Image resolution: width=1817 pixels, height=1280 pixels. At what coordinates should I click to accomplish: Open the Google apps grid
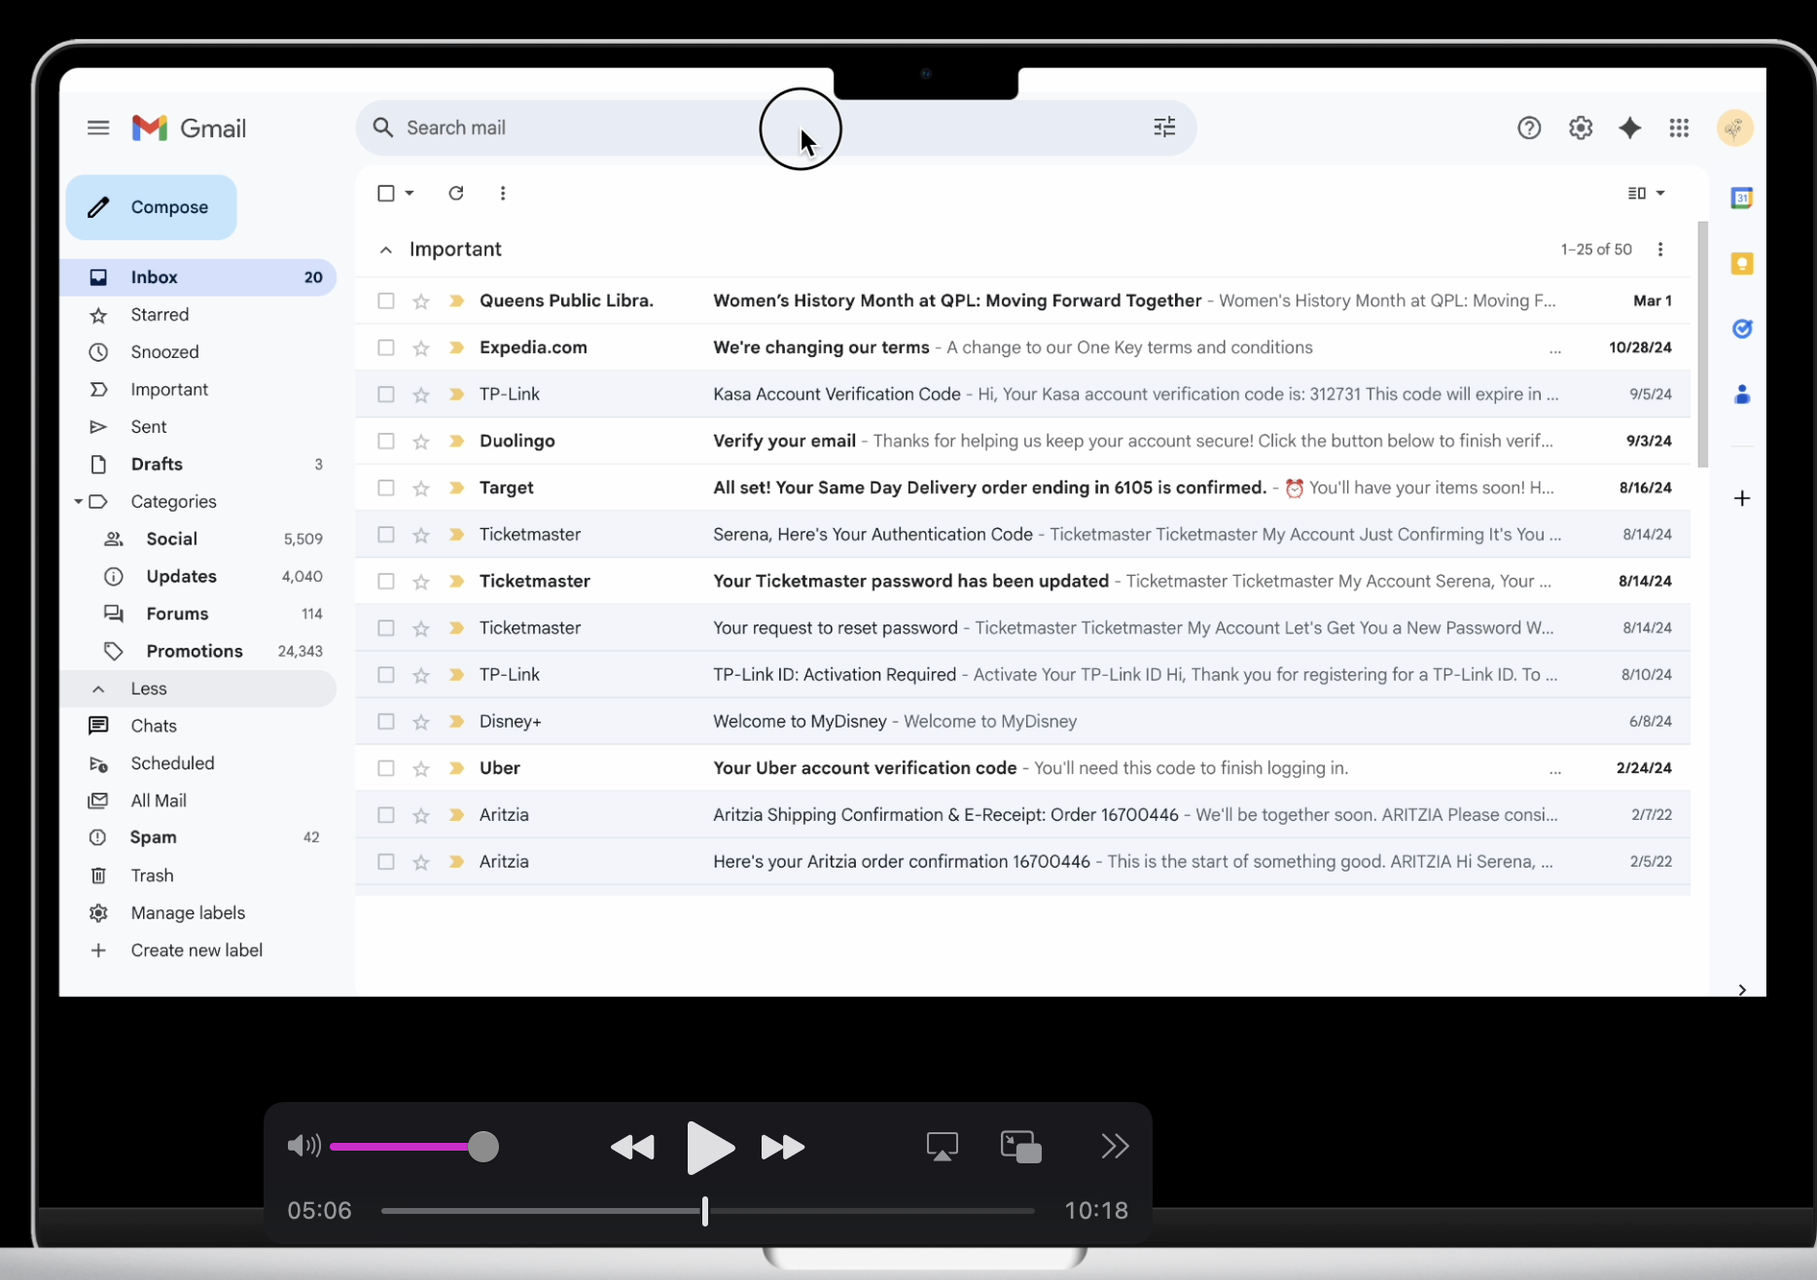[1679, 127]
